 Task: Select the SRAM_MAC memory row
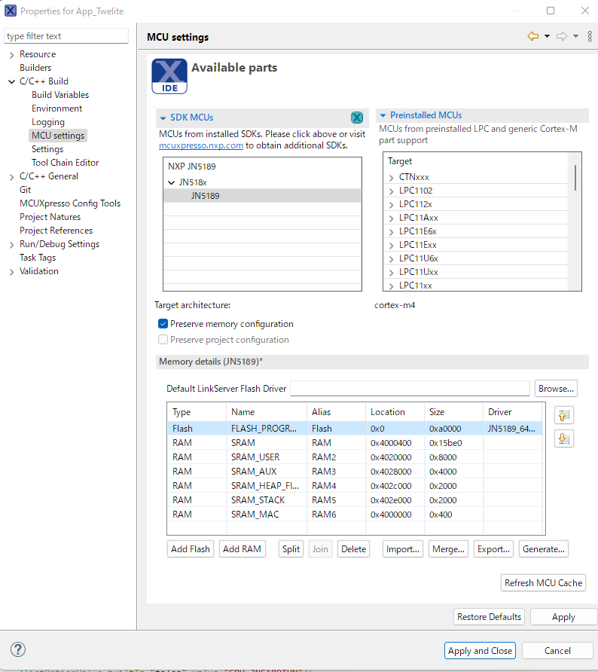click(x=355, y=515)
